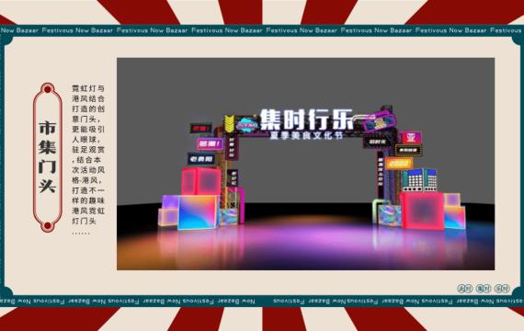Click the 旧时光 sign under the boombox

(378, 142)
